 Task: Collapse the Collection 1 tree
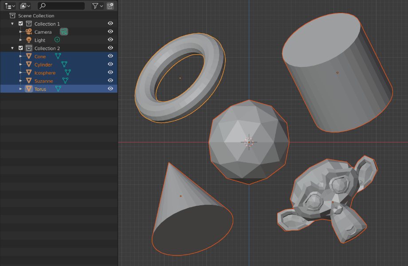coord(12,23)
